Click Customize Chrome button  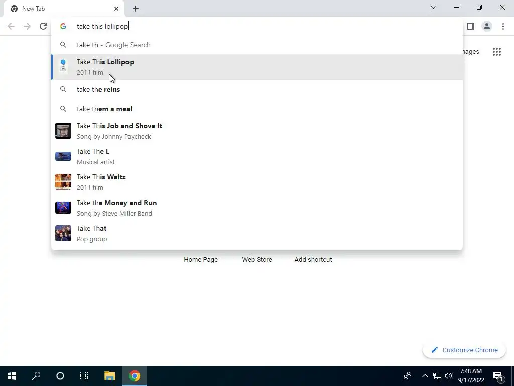coord(464,350)
